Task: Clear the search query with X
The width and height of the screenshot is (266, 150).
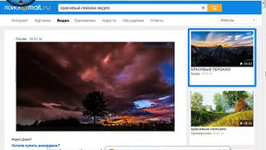Action: [x=203, y=8]
